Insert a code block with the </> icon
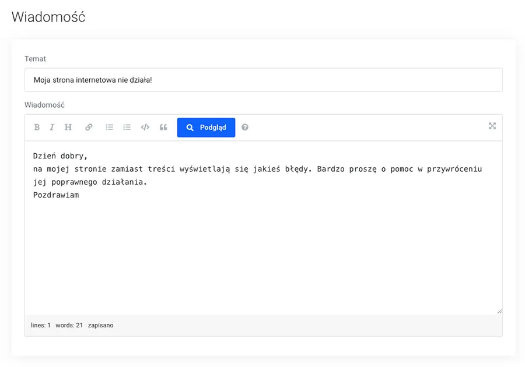Screen dimensions: 525x367 coord(145,128)
